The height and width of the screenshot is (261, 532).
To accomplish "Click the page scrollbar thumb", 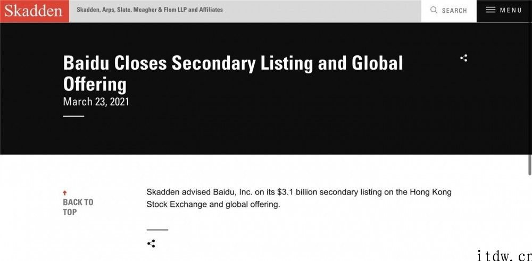I will point(530,165).
